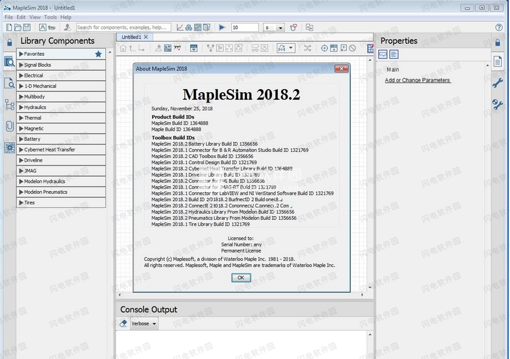Click the Favorites star icon
This screenshot has width=510, height=359.
click(98, 54)
